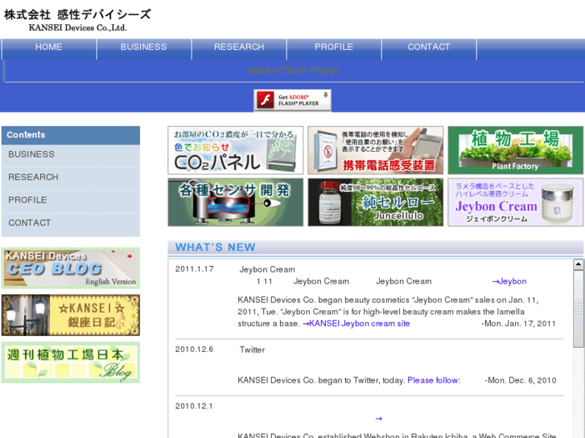Click the Flash logo icon
The image size is (585, 438).
coord(266,100)
